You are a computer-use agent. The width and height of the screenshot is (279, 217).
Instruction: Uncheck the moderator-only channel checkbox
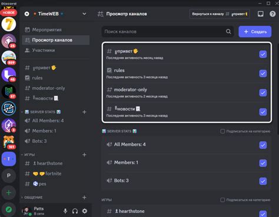tap(263, 93)
